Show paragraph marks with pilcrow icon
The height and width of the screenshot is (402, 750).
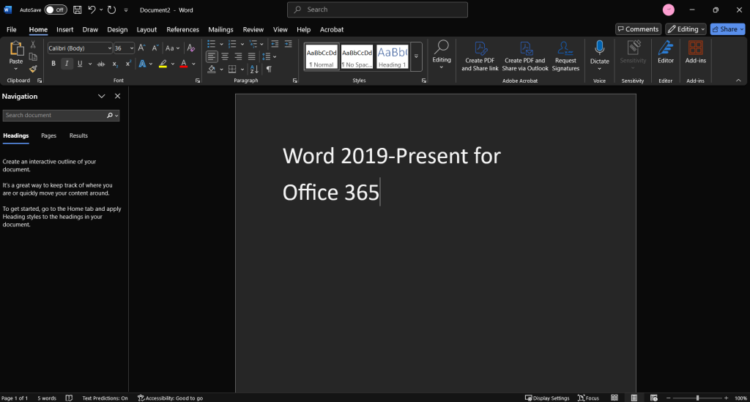click(x=269, y=69)
